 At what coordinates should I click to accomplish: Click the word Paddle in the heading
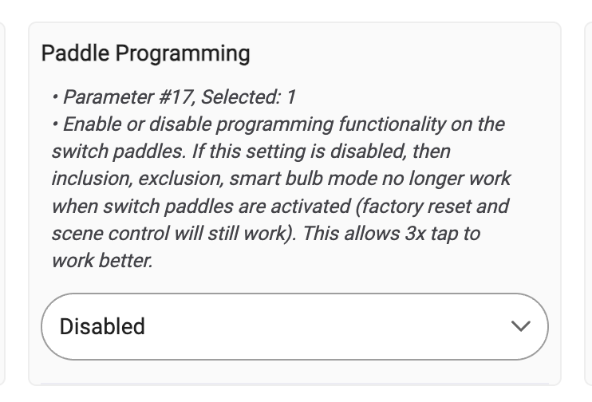[x=75, y=53]
